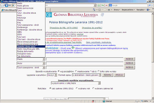154x103 pixels.
Task: Open the 'z abstraktem i deskryptorami' format dropdown
Action: point(100,75)
